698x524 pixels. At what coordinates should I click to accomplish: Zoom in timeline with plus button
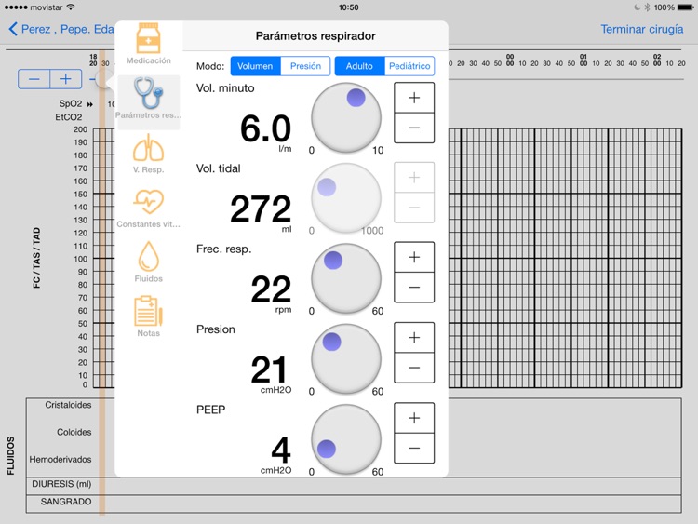pyautogui.click(x=66, y=79)
